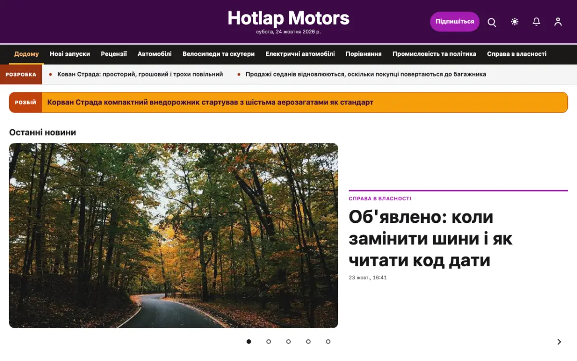Open notifications bell icon
Viewport: 577px width, 361px height.
coord(537,22)
